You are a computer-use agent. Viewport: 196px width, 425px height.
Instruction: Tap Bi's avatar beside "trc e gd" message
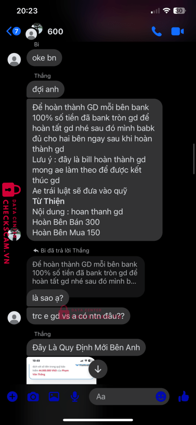pos(14,318)
